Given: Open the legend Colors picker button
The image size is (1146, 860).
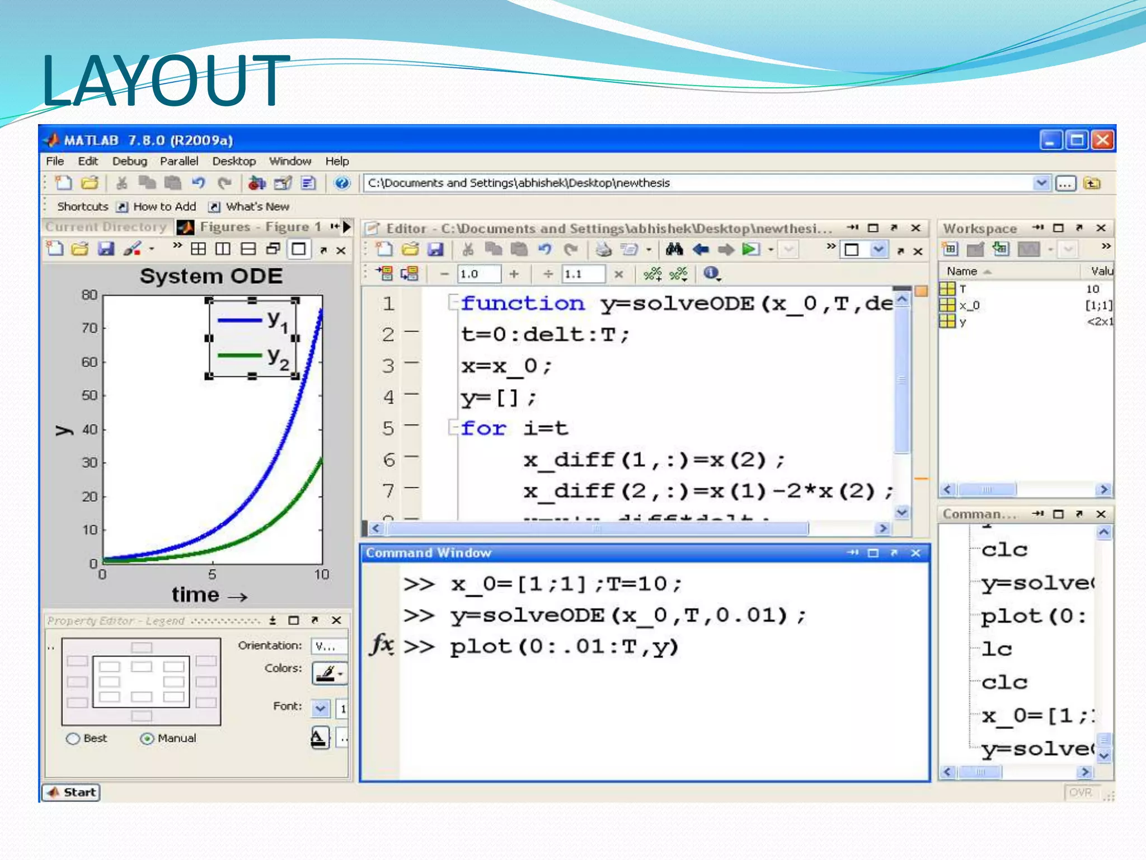Looking at the screenshot, I should (x=329, y=674).
